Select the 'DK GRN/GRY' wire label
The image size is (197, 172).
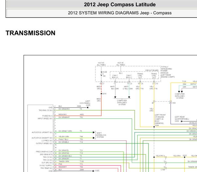(64, 159)
